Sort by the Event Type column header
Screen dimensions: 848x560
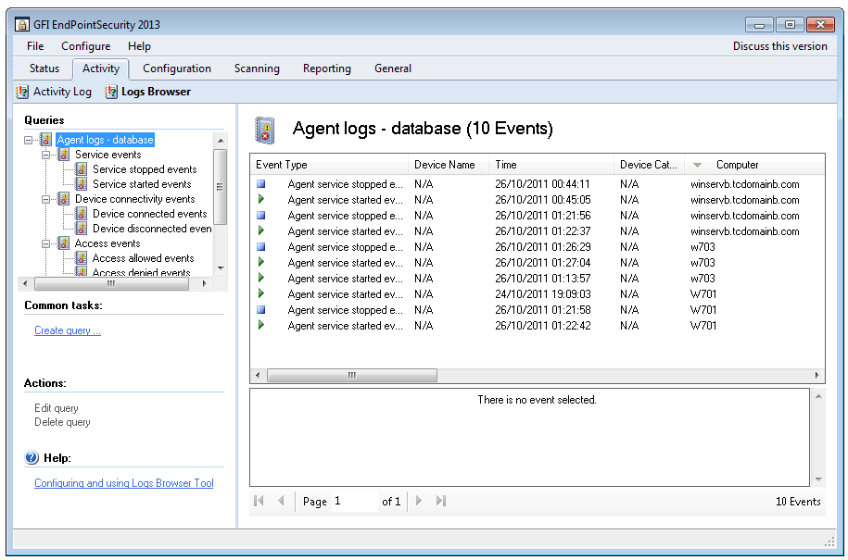(329, 165)
